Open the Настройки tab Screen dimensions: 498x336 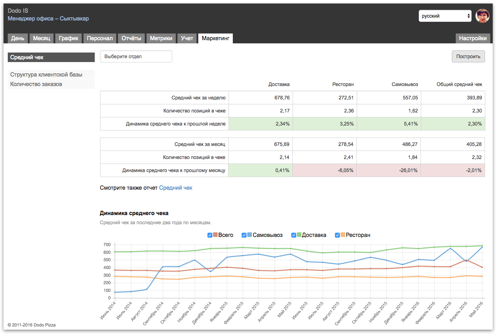tap(473, 38)
